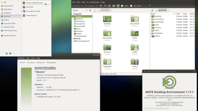This screenshot has height=111, width=198.
Task: Select Desktop in the Places sidebar
Action: point(79,19)
